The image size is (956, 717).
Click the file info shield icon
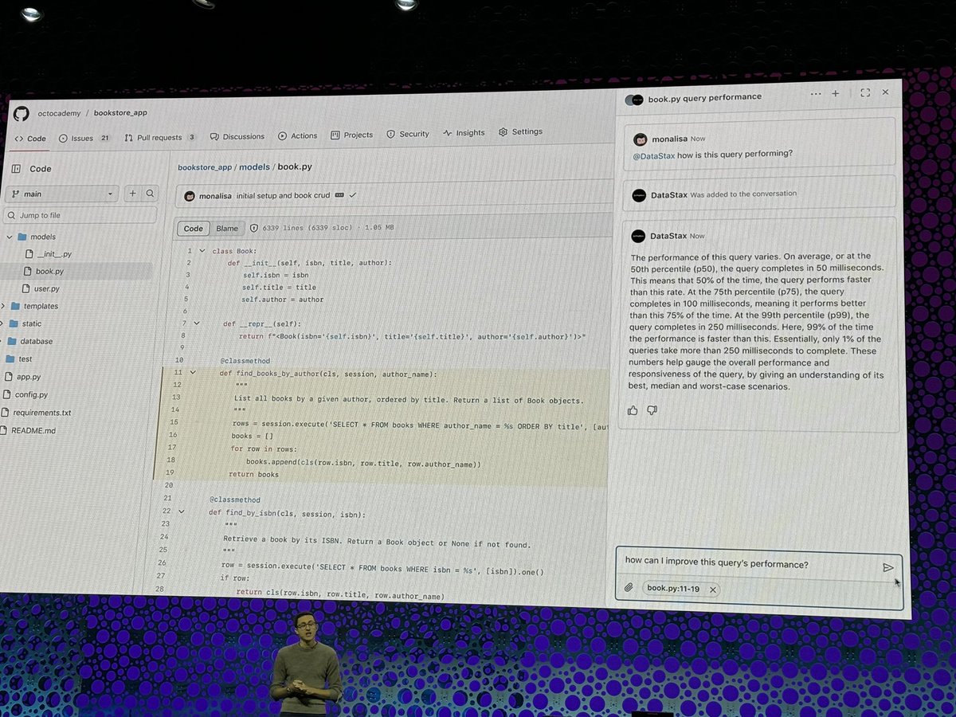coord(254,228)
